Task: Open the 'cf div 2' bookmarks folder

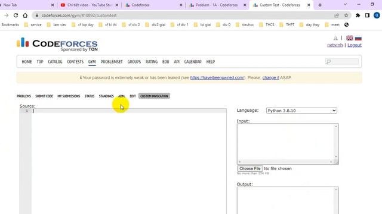Action: [x=131, y=25]
